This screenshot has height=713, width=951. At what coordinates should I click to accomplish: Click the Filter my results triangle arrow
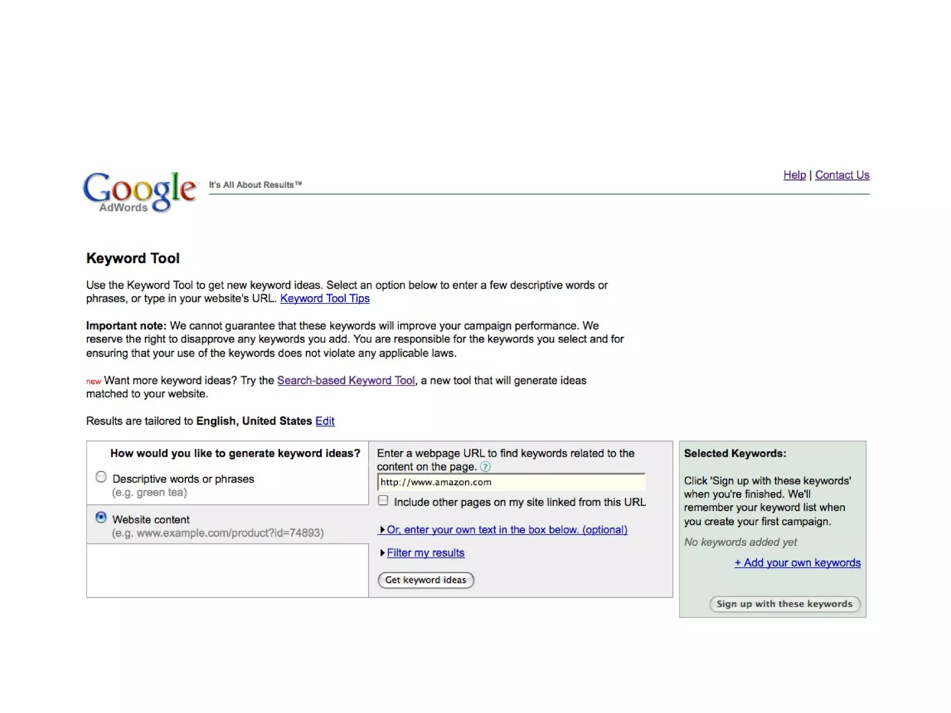[x=382, y=553]
